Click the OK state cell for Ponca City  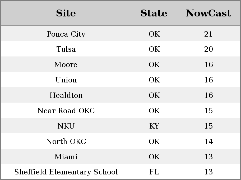[154, 34]
